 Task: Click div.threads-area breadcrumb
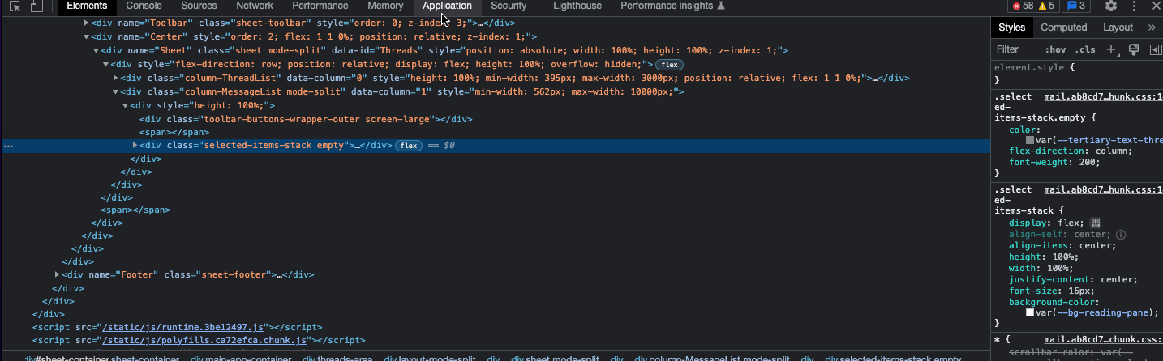click(337, 359)
